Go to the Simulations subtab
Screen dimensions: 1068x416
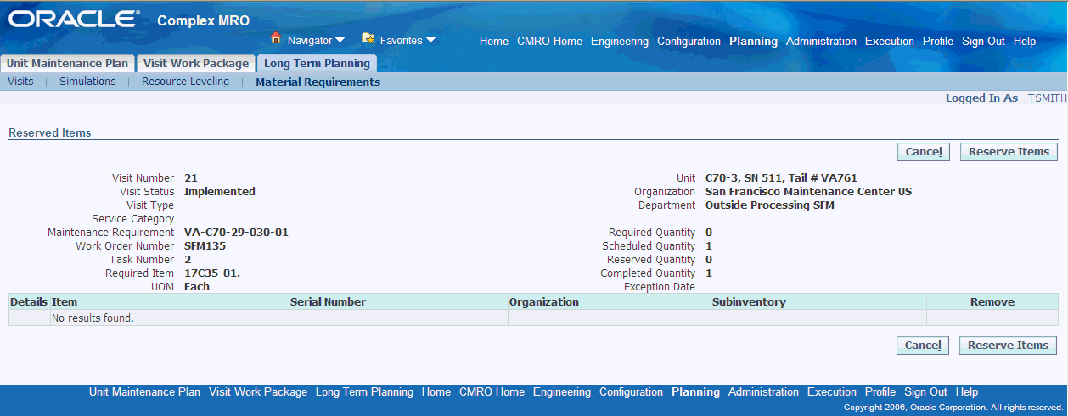pyautogui.click(x=87, y=82)
